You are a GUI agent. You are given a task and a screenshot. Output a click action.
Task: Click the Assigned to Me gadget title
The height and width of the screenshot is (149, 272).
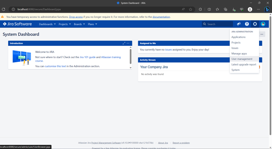pyautogui.click(x=148, y=43)
